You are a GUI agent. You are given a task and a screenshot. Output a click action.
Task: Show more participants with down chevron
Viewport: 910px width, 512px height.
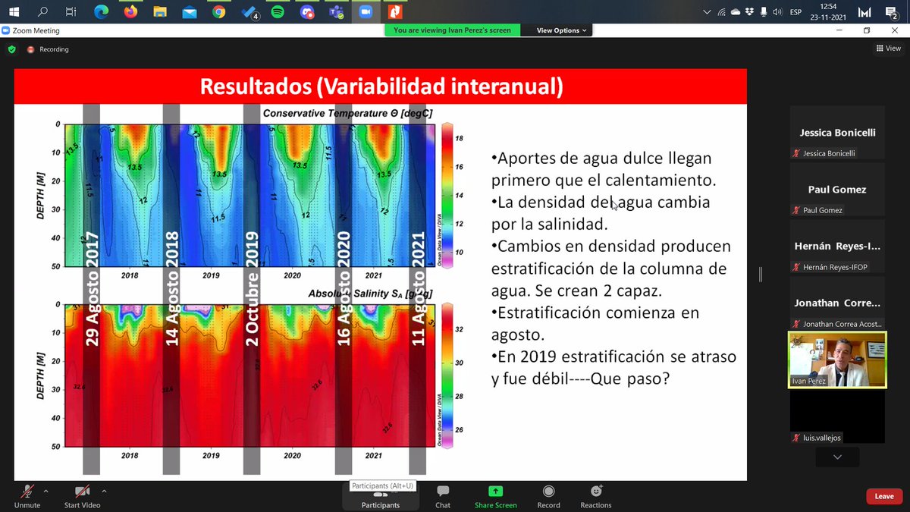(x=837, y=457)
